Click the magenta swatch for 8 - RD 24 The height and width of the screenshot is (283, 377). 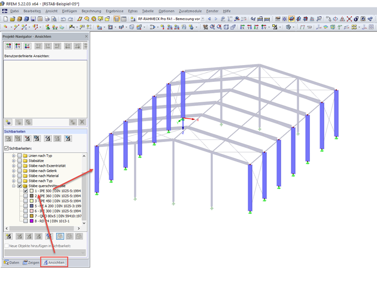pyautogui.click(x=31, y=221)
